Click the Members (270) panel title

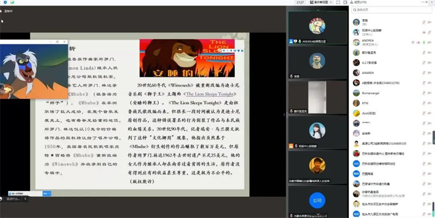click(x=361, y=2)
